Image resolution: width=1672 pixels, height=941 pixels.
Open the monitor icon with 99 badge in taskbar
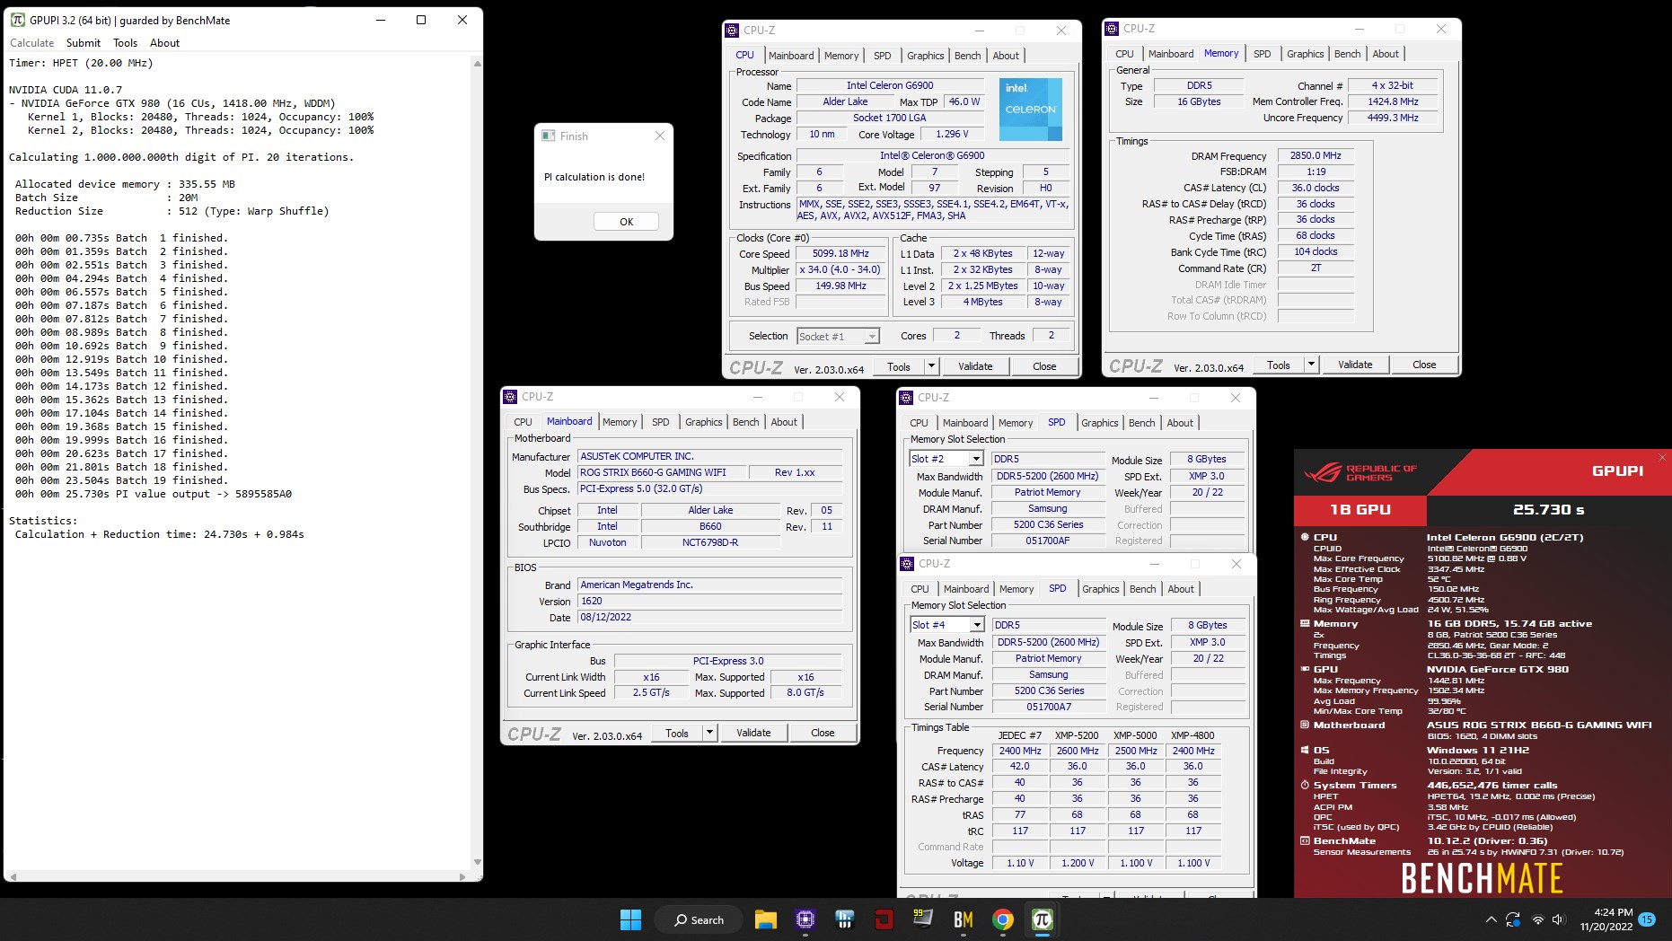pyautogui.click(x=923, y=919)
